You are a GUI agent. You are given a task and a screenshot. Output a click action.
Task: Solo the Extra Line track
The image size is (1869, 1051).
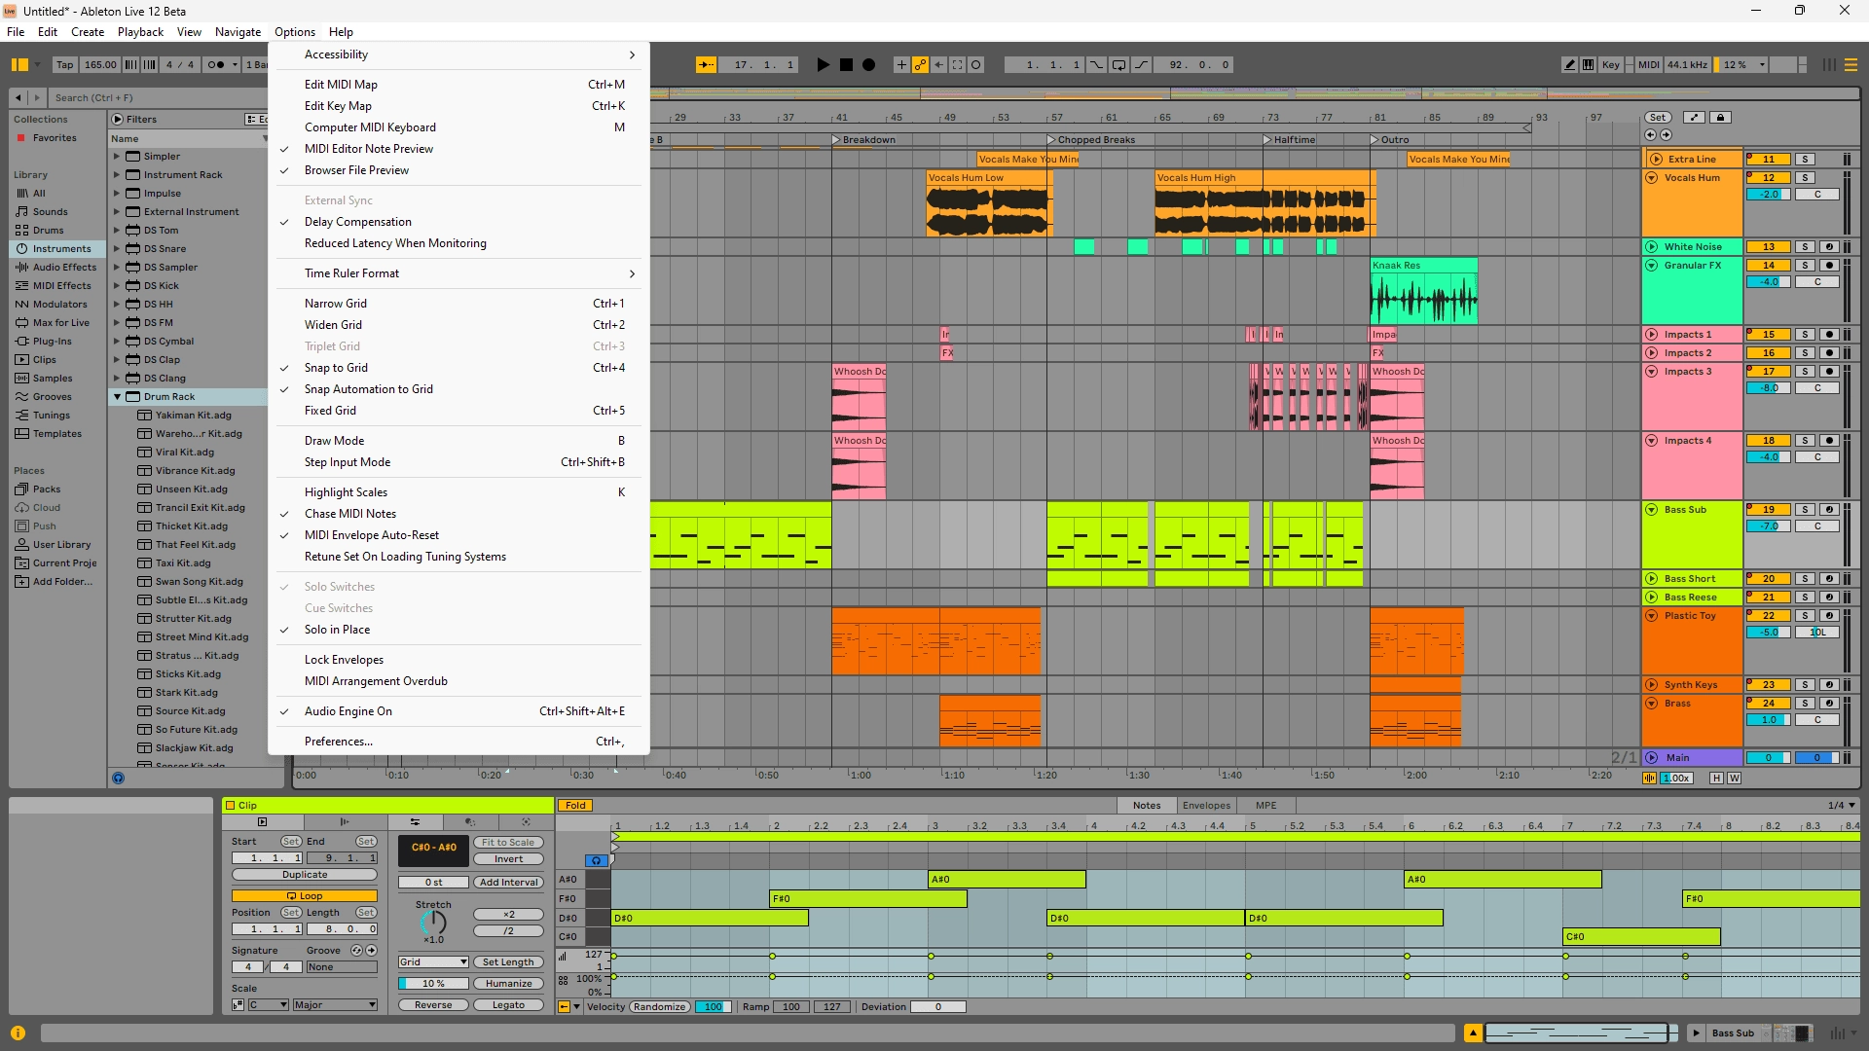(1805, 160)
